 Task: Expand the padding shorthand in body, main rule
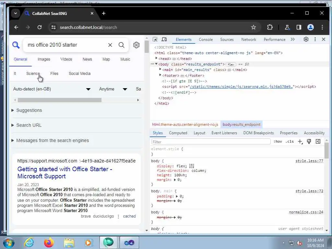(x=177, y=196)
